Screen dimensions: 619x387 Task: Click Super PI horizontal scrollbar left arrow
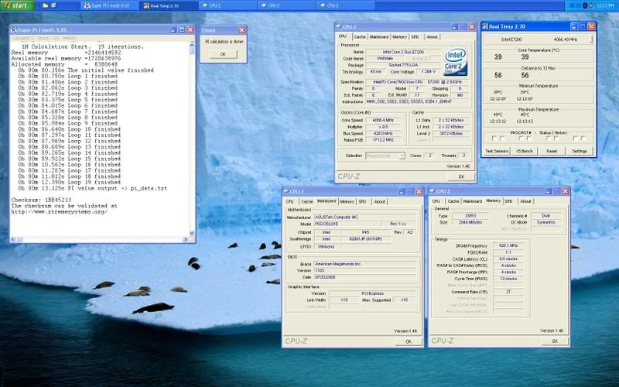click(13, 239)
